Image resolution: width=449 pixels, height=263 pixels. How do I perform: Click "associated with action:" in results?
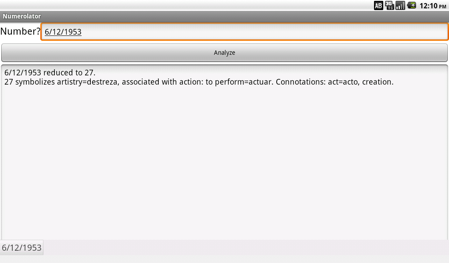point(163,82)
